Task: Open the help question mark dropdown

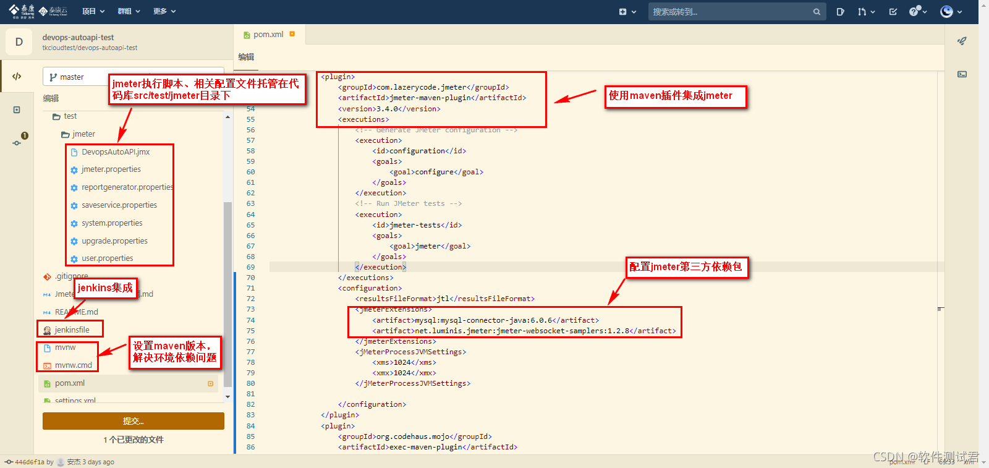Action: 918,11
